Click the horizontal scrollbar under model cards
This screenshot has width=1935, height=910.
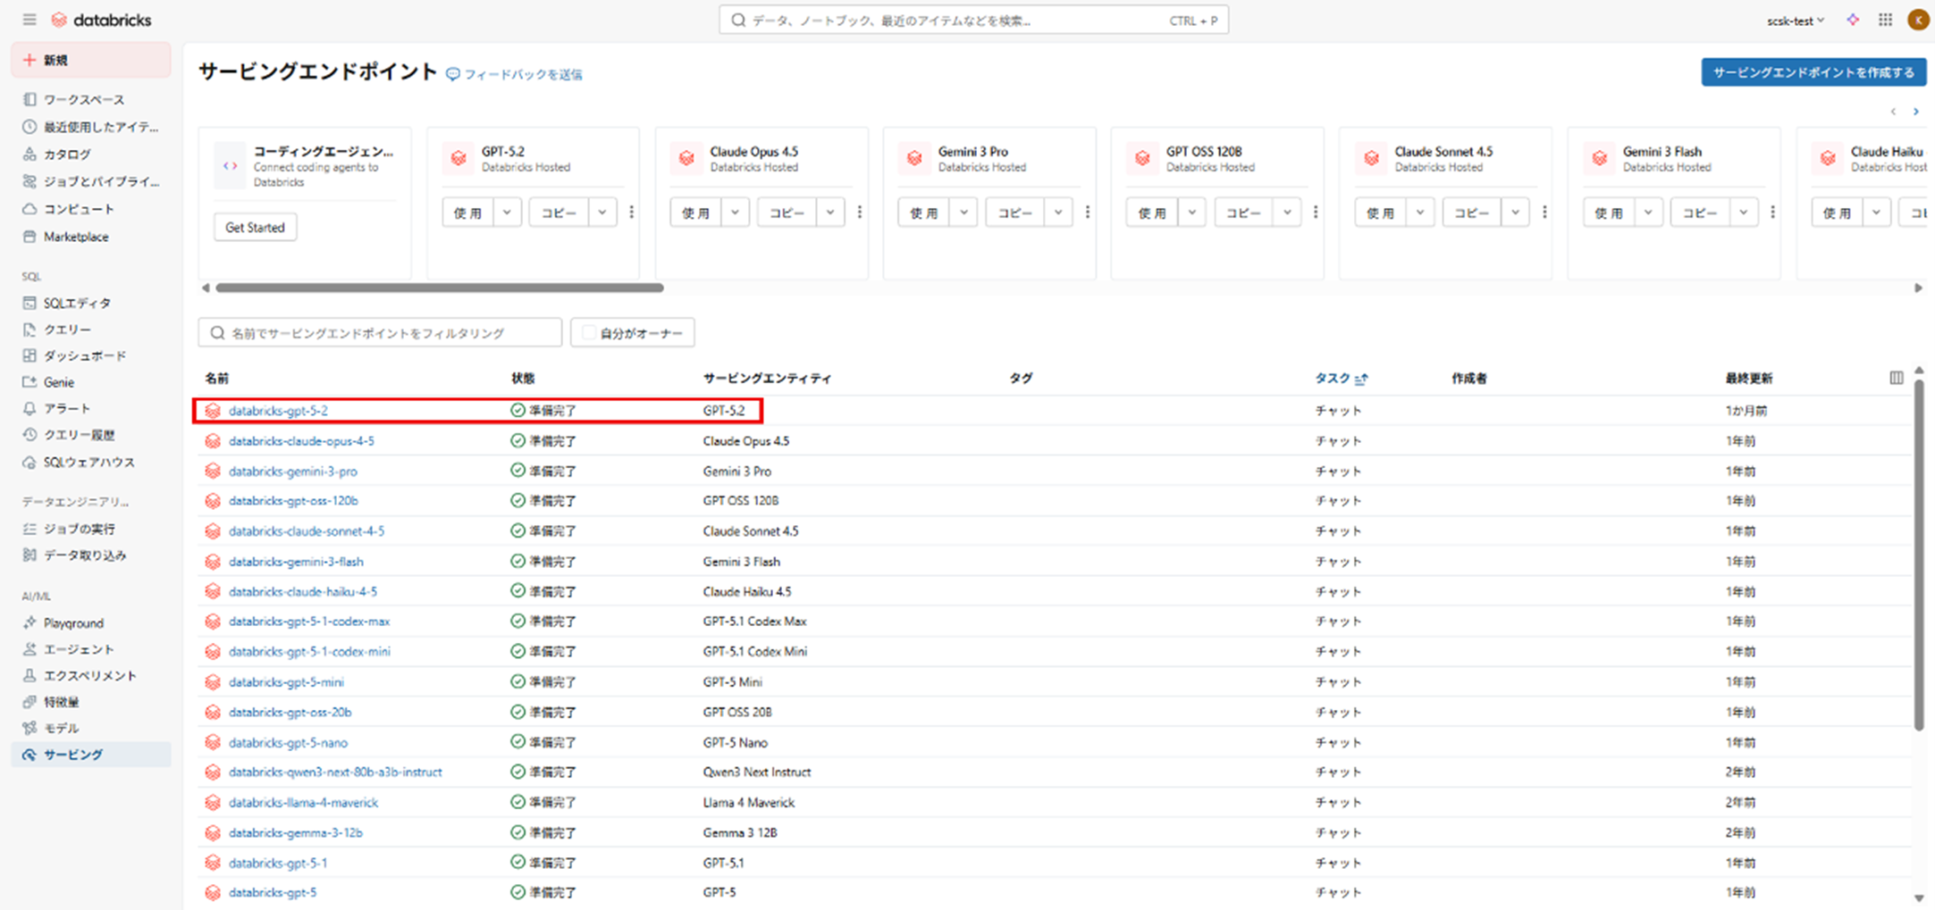point(439,288)
